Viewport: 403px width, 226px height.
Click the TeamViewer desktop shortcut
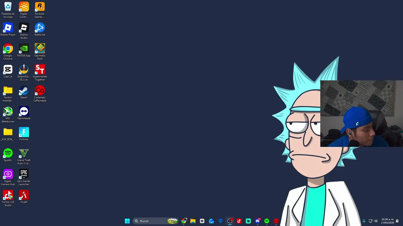pyautogui.click(x=24, y=114)
